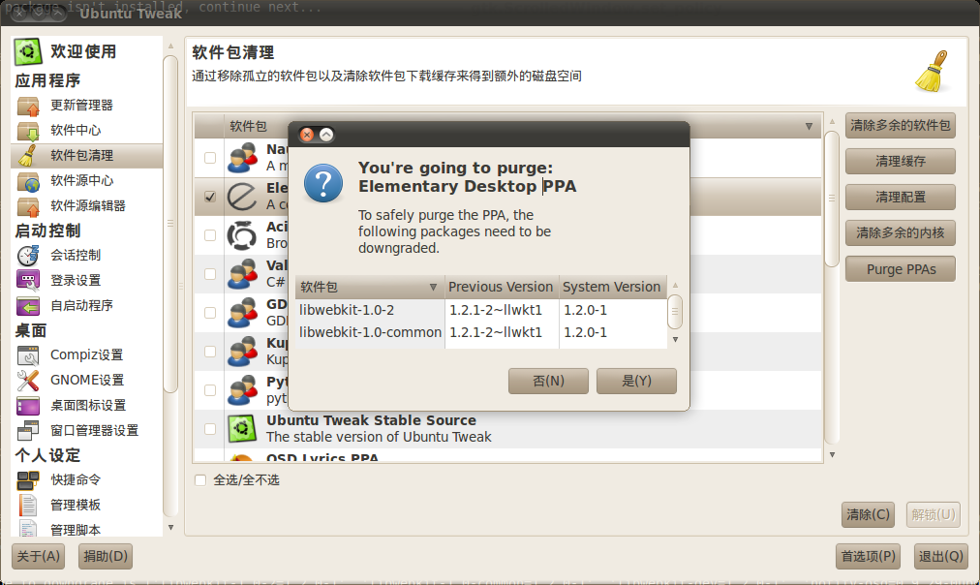Viewport: 980px width, 585px height.
Task: Open GNOME设置 tools icon
Action: 28,380
